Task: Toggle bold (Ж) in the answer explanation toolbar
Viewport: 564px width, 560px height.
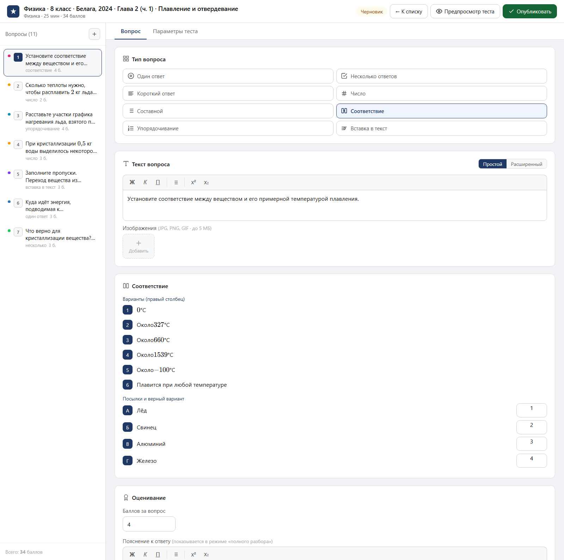Action: pyautogui.click(x=132, y=554)
